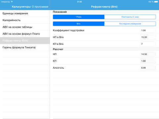
Task: Edit 'НП в Brix' field 15.00
Action: coord(148,37)
